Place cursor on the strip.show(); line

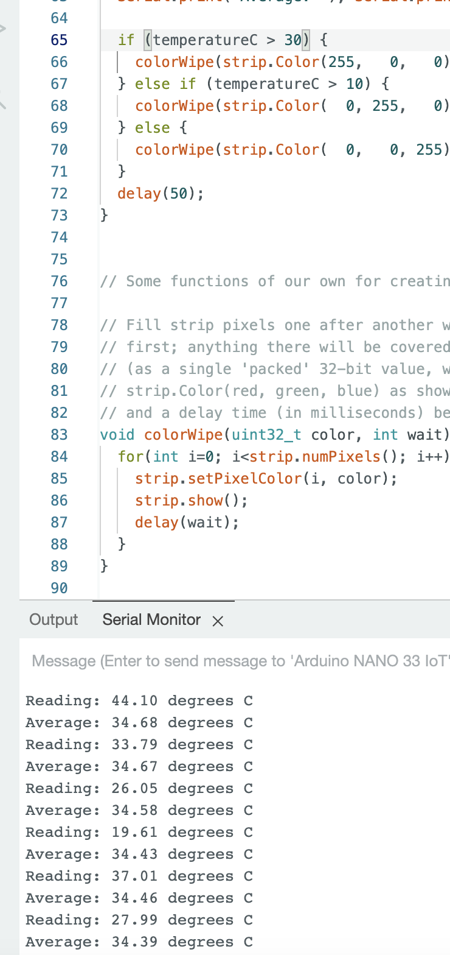coord(192,501)
